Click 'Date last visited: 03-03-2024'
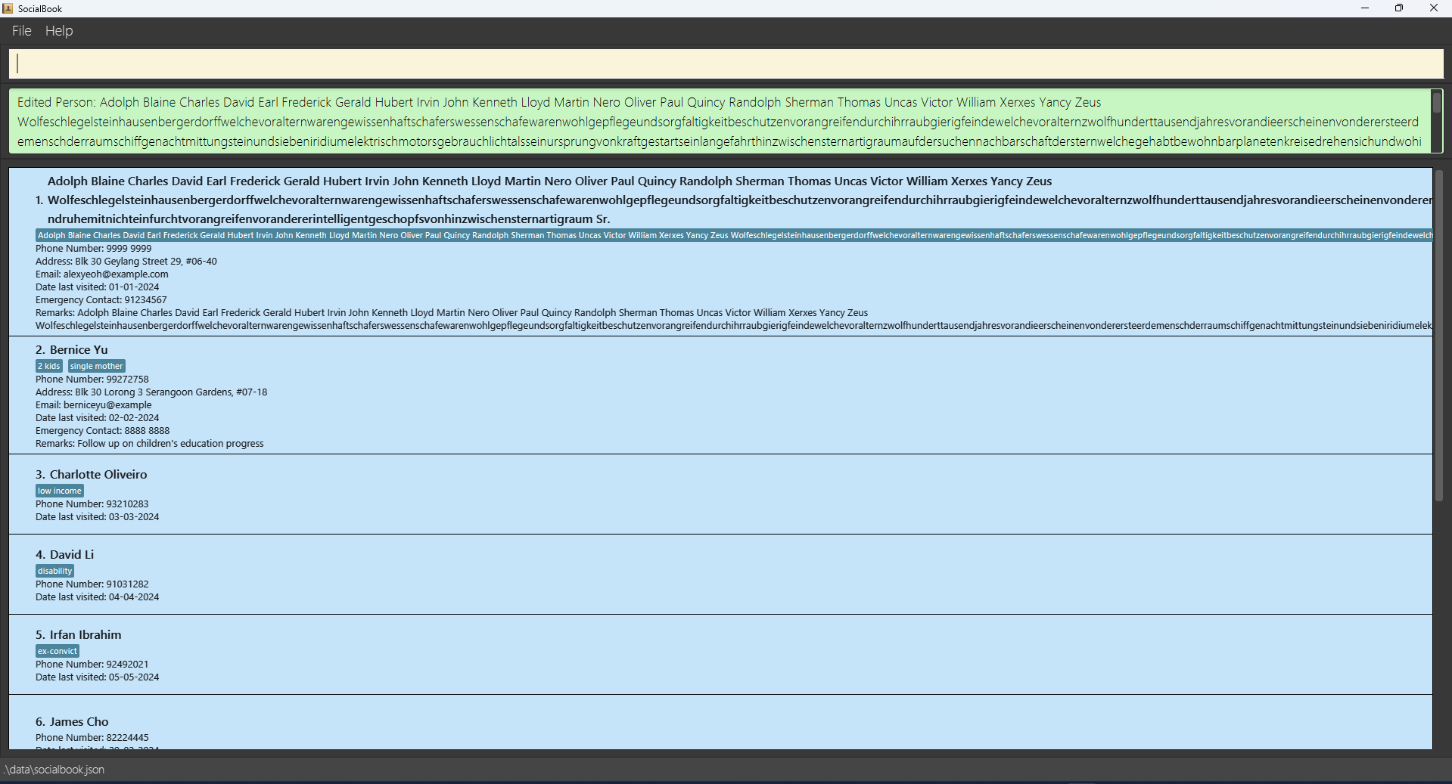The image size is (1452, 784). [x=98, y=517]
